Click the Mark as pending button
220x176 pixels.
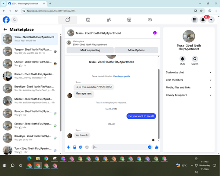[90, 50]
